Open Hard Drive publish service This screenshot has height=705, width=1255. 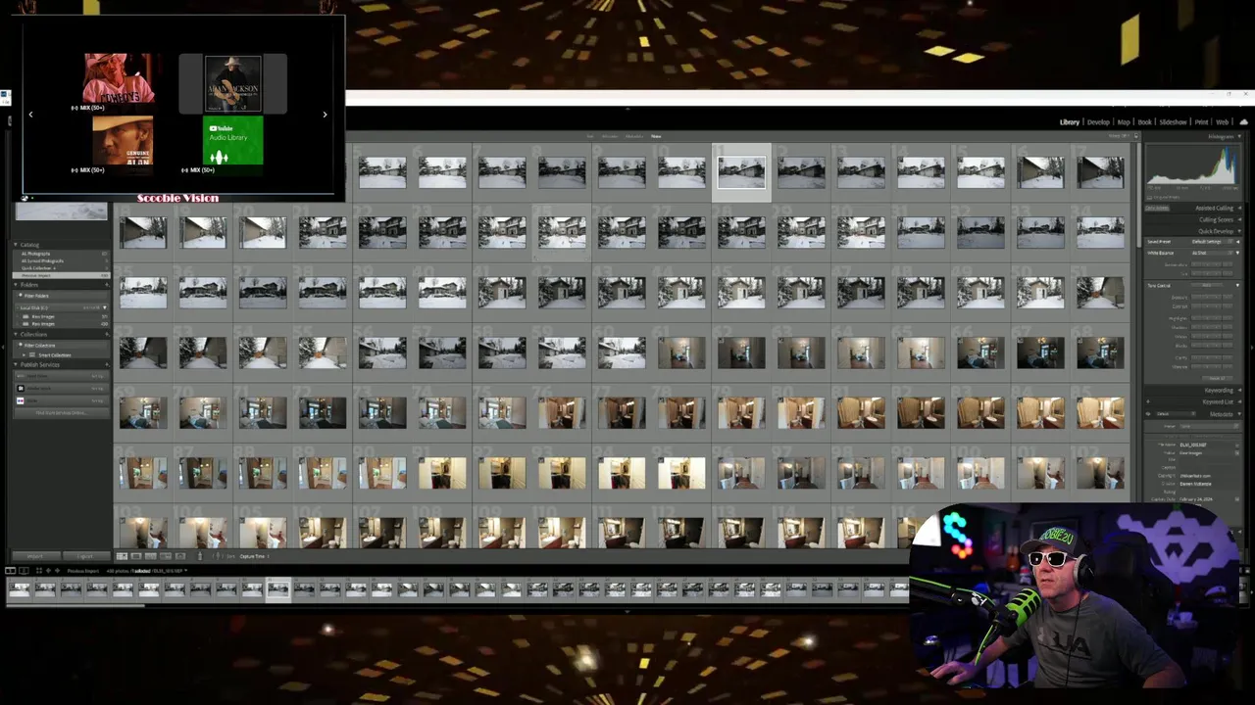point(63,376)
